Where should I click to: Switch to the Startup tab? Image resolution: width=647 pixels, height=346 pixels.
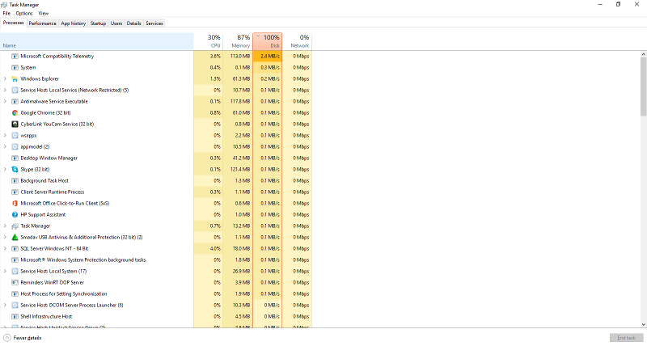(x=98, y=23)
